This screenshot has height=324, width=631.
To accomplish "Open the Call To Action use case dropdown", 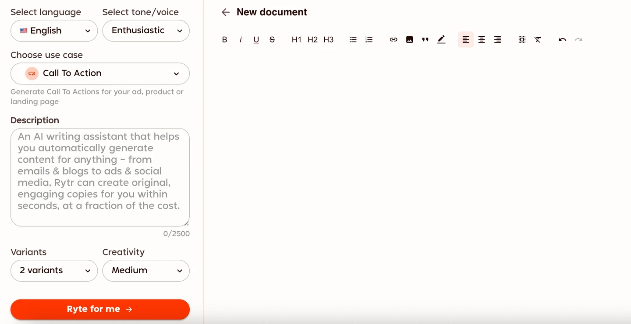I will 100,73.
